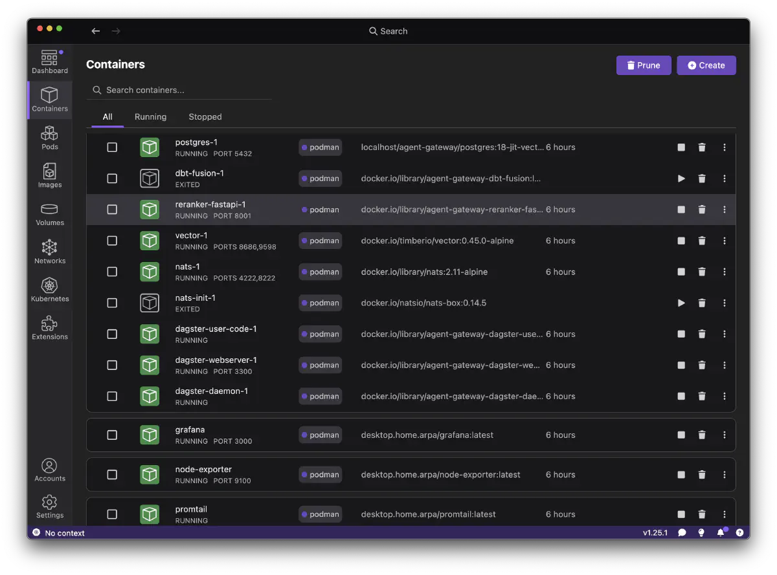Open the feedback chat icon in status bar
This screenshot has height=575, width=777.
[x=682, y=533]
